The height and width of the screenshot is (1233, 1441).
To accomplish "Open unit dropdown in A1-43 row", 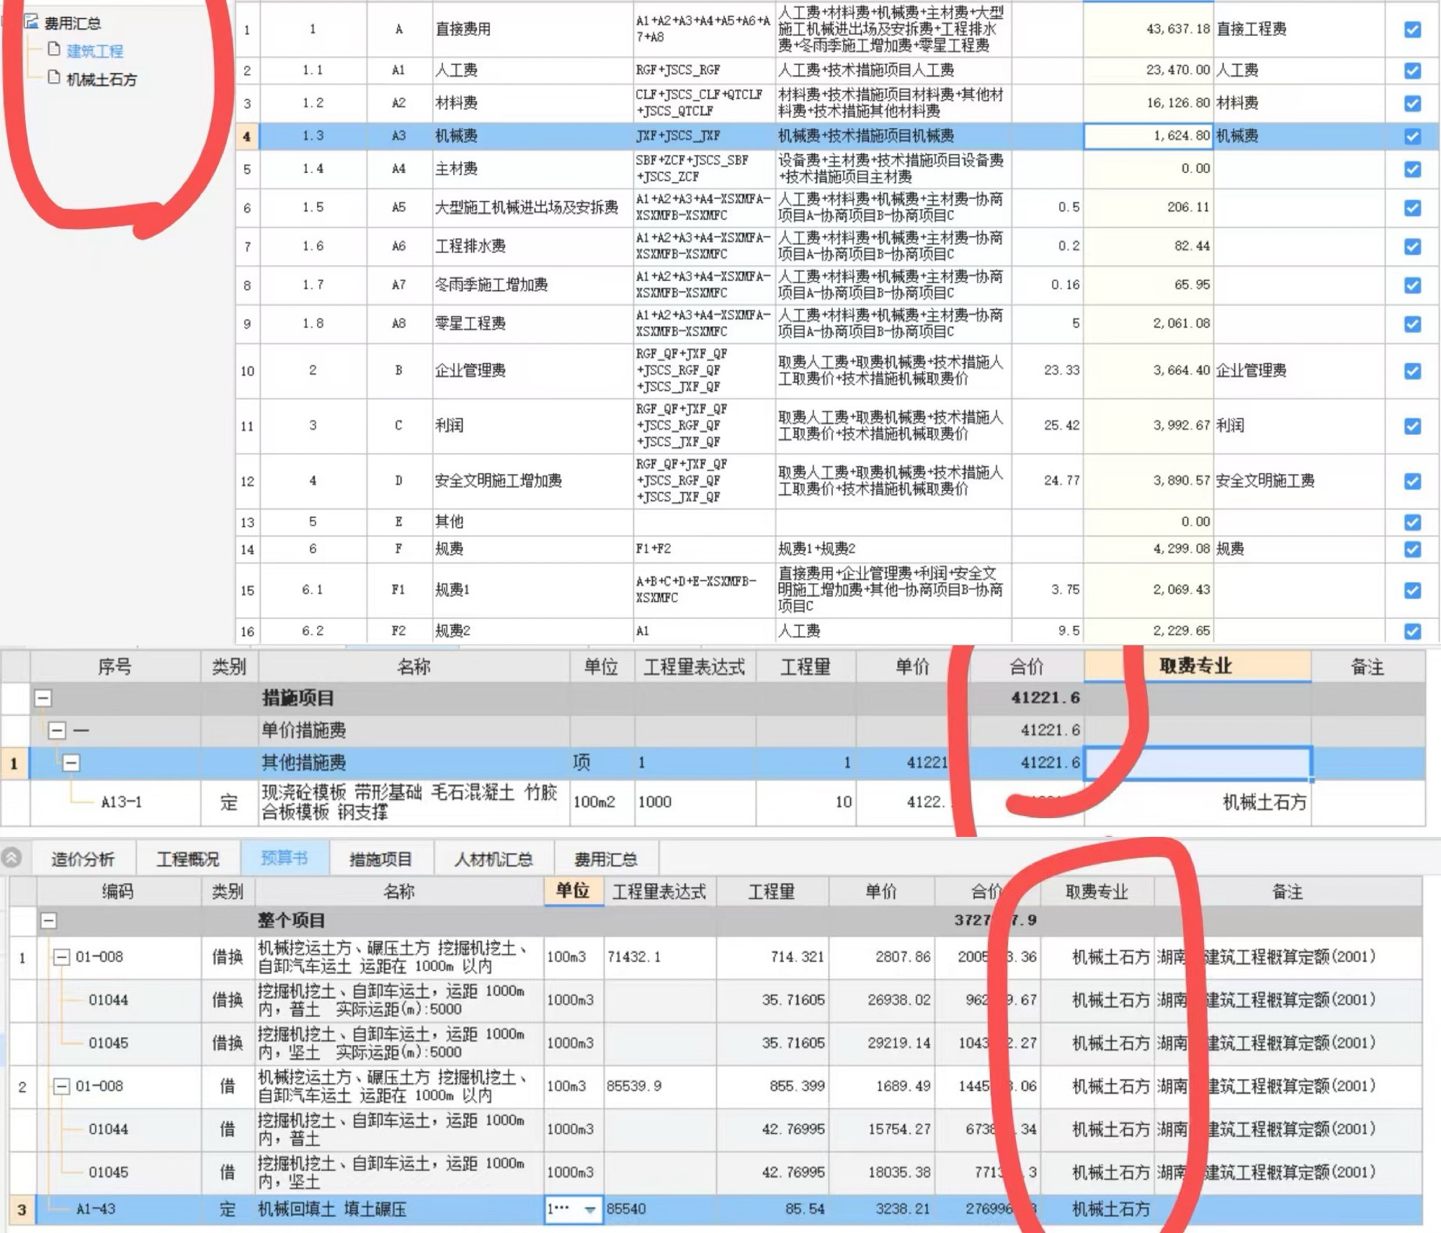I will point(590,1210).
